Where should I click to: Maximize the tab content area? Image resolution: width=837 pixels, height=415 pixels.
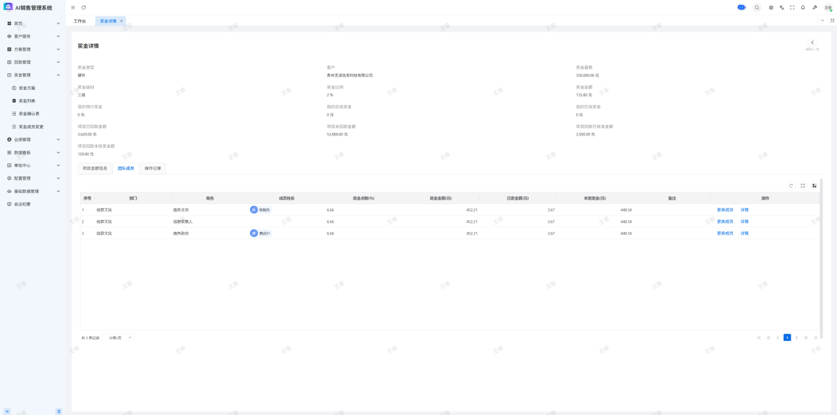(x=832, y=20)
